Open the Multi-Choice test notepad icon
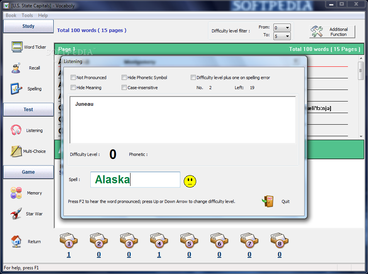The width and height of the screenshot is (368, 274). click(16, 151)
